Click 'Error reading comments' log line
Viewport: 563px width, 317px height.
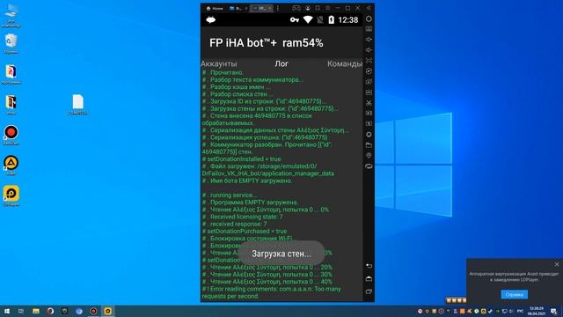coord(272,292)
